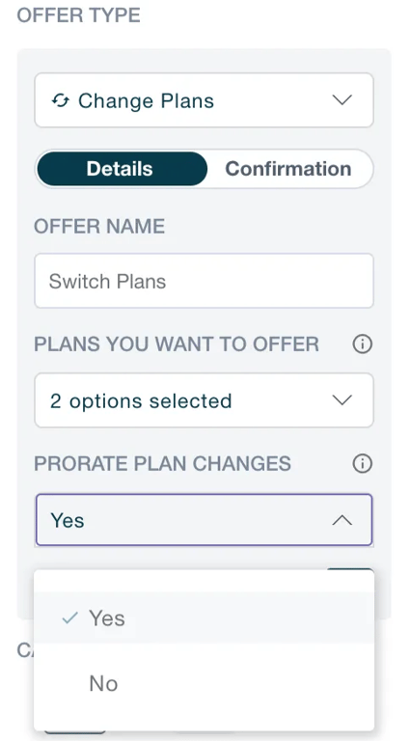This screenshot has height=741, width=410.
Task: Open the Change Plans offer type dropdown
Action: (205, 100)
